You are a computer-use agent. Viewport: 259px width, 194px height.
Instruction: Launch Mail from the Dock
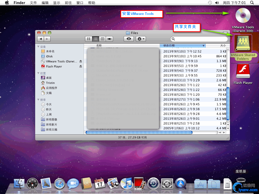(46, 184)
